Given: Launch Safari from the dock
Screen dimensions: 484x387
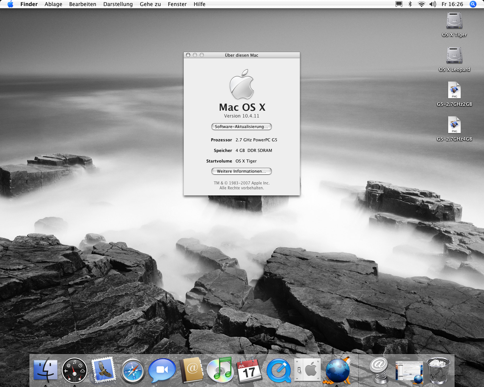Looking at the screenshot, I should click(133, 370).
